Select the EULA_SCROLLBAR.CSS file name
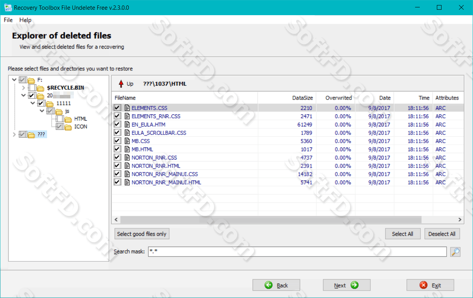Image resolution: width=473 pixels, height=298 pixels. [x=159, y=133]
